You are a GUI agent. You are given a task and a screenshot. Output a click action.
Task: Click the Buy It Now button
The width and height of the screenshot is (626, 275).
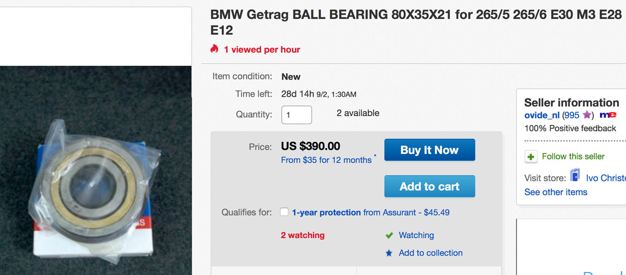click(429, 150)
